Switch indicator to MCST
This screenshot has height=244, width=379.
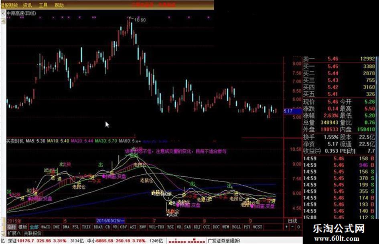coord(257,227)
